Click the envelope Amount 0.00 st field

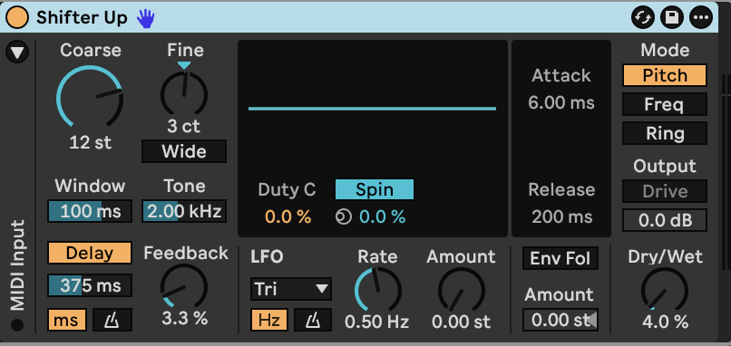click(x=560, y=320)
